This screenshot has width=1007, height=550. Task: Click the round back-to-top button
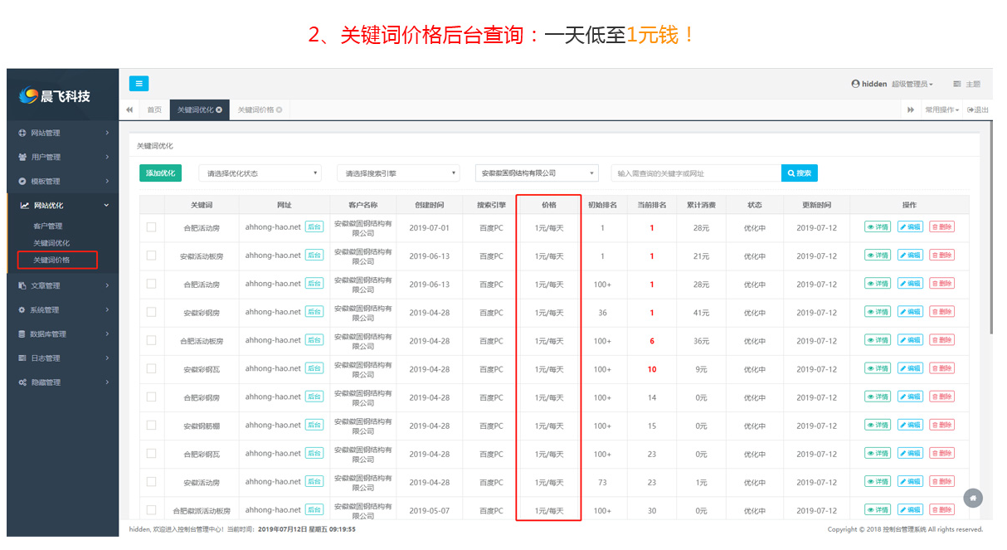tap(974, 497)
